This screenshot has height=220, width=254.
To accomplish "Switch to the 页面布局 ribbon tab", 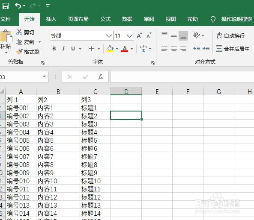I will [x=78, y=19].
